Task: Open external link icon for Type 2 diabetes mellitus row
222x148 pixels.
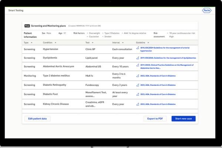Action: [138, 76]
